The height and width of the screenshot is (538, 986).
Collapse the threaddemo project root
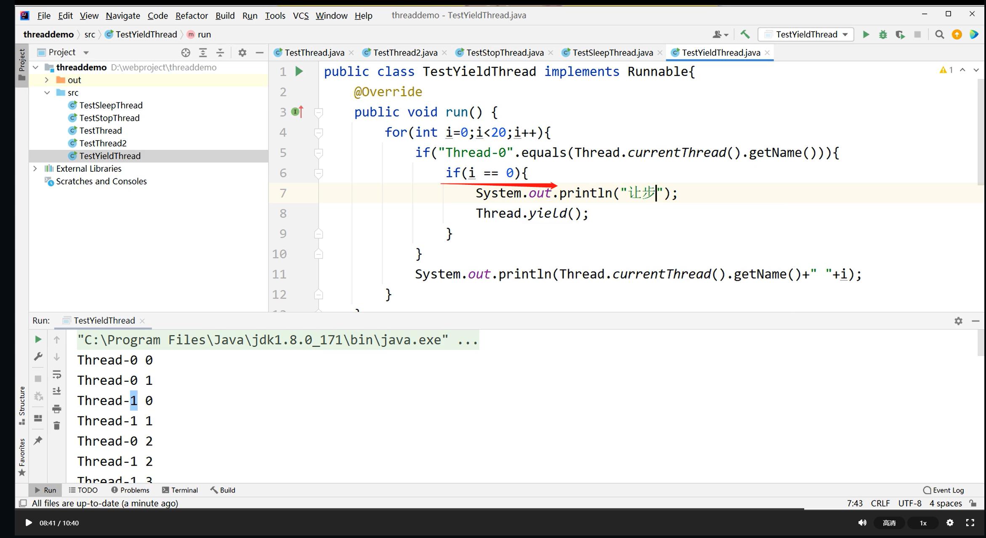[36, 67]
